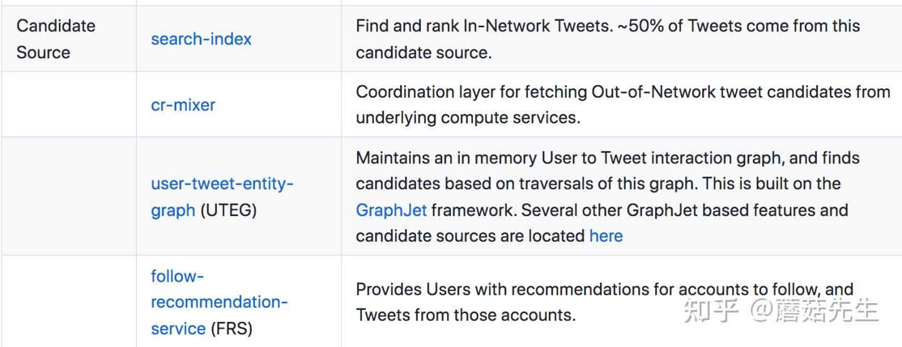Image resolution: width=902 pixels, height=347 pixels.
Task: Click the Candidate Source cell
Action: pos(56,39)
